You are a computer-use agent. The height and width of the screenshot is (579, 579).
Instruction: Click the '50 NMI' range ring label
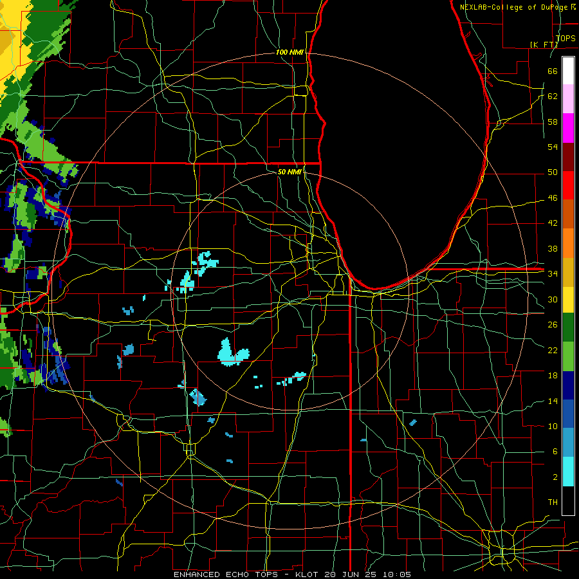click(x=289, y=172)
